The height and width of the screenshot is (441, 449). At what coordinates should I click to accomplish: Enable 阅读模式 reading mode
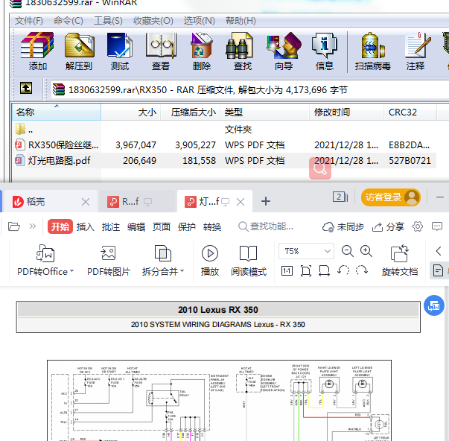point(249,260)
